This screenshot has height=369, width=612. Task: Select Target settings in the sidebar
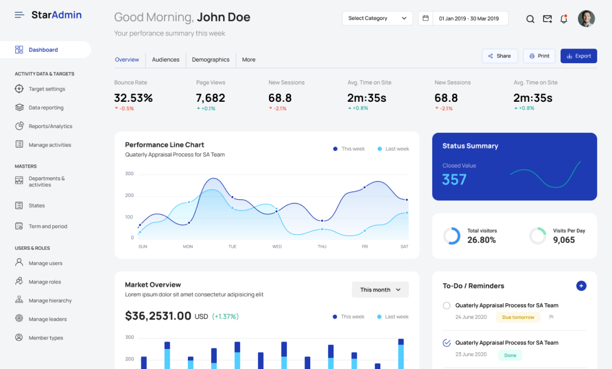47,89
